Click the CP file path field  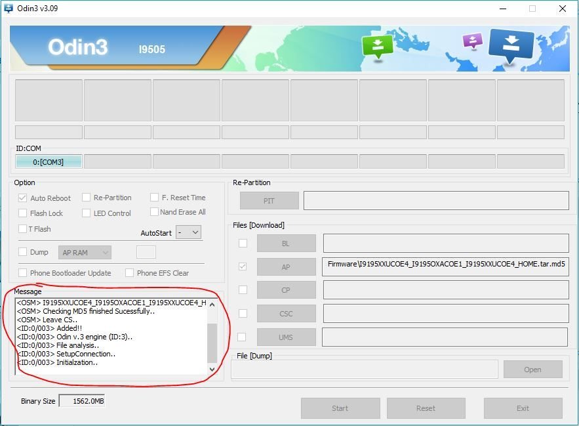pyautogui.click(x=446, y=289)
